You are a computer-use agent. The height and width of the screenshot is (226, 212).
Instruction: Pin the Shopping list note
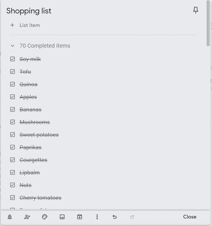click(x=196, y=10)
